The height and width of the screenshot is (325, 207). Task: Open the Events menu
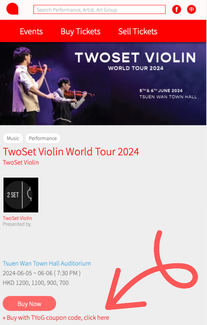pyautogui.click(x=31, y=32)
